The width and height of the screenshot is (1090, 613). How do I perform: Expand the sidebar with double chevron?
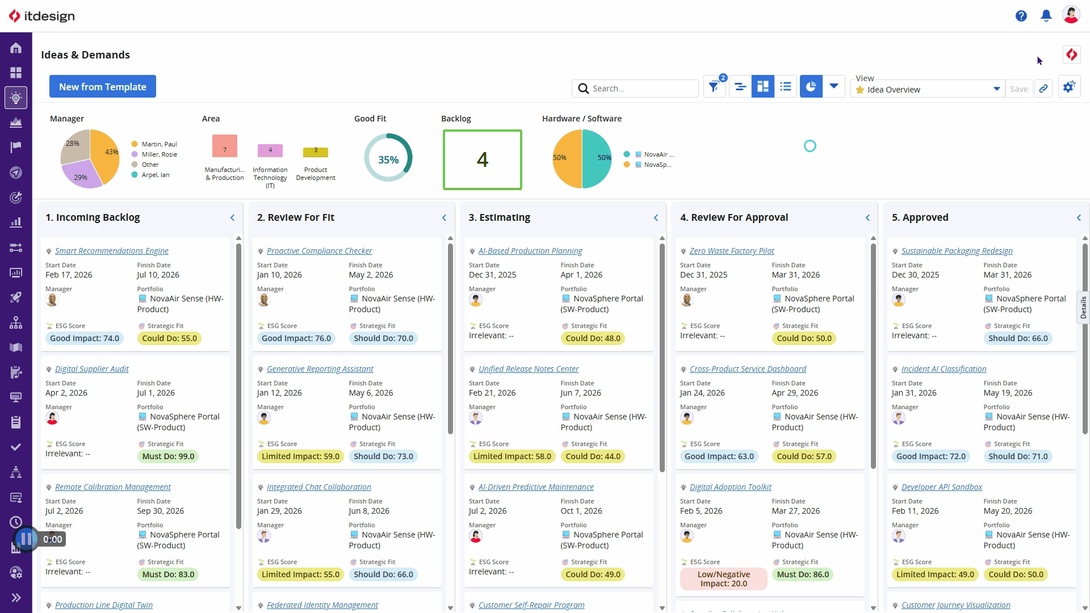tap(16, 597)
